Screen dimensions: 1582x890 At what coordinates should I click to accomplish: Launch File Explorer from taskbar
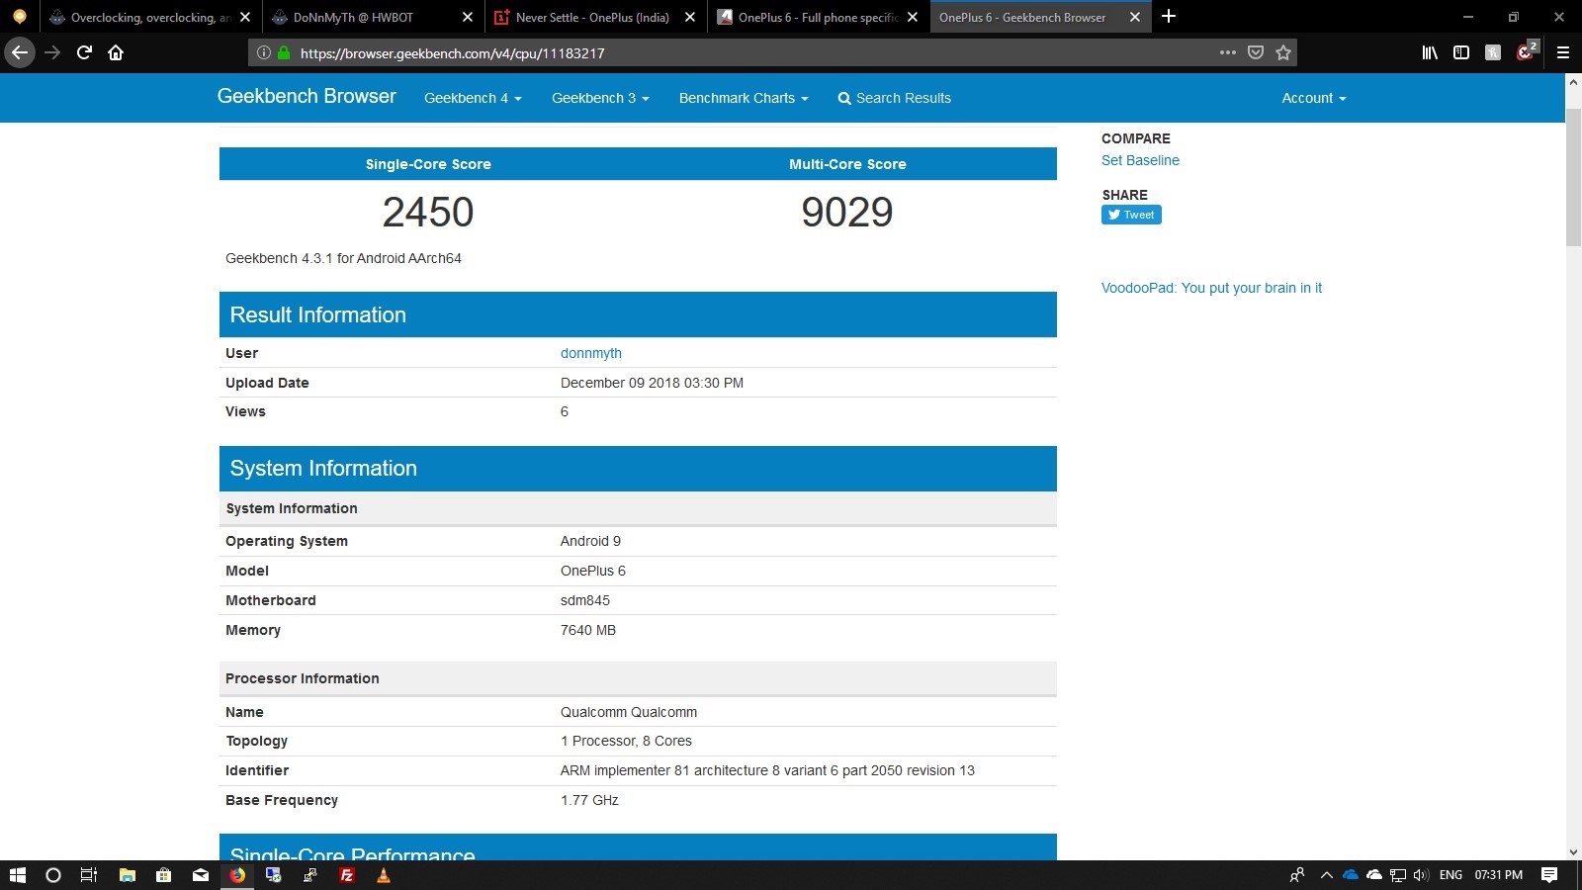point(127,875)
